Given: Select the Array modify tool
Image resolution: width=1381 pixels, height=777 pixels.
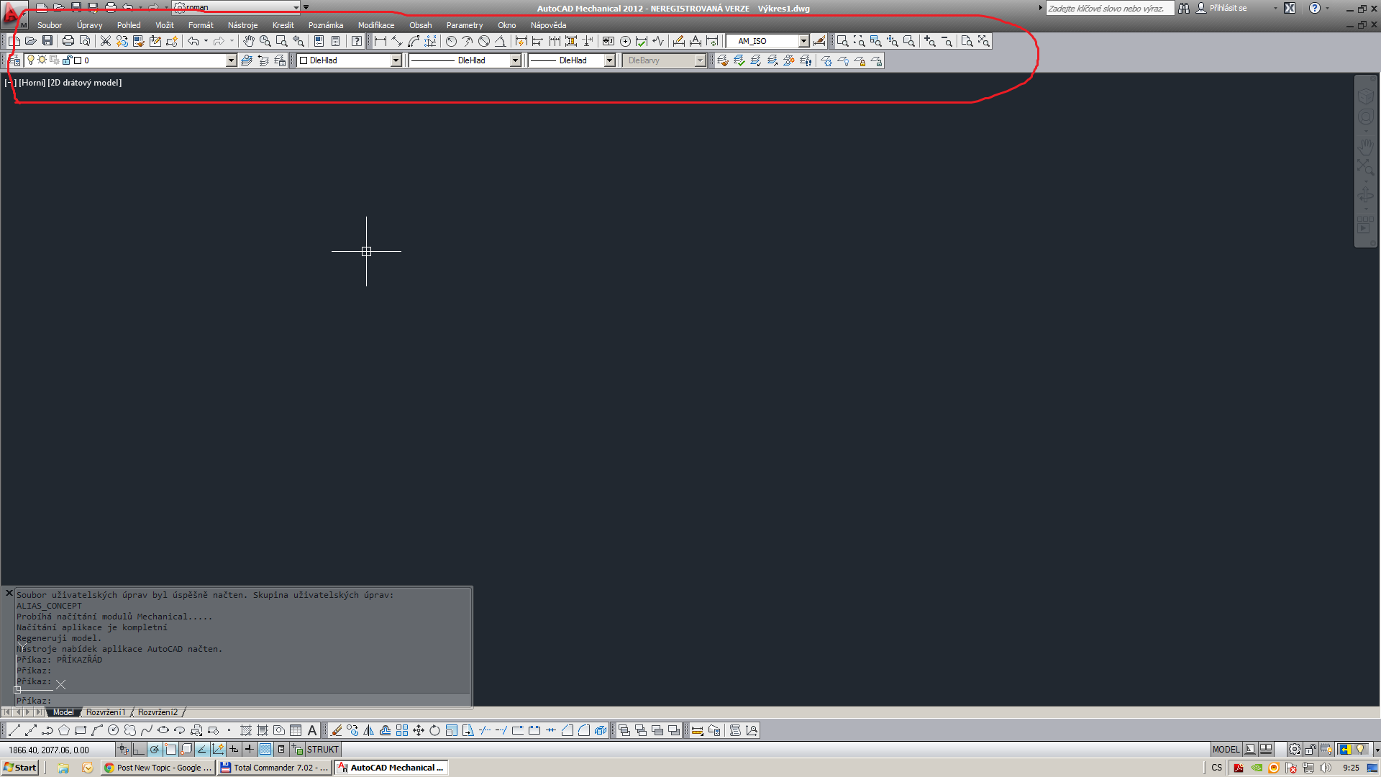Looking at the screenshot, I should click(402, 730).
